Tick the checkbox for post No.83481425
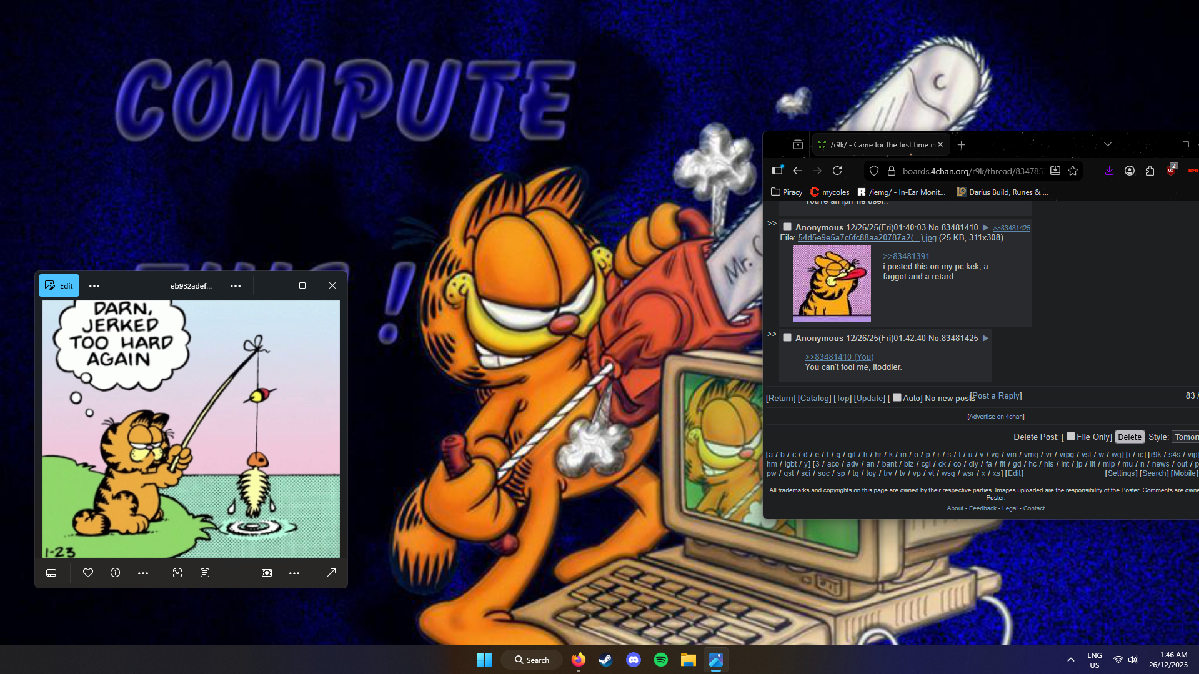The image size is (1199, 674). click(787, 337)
